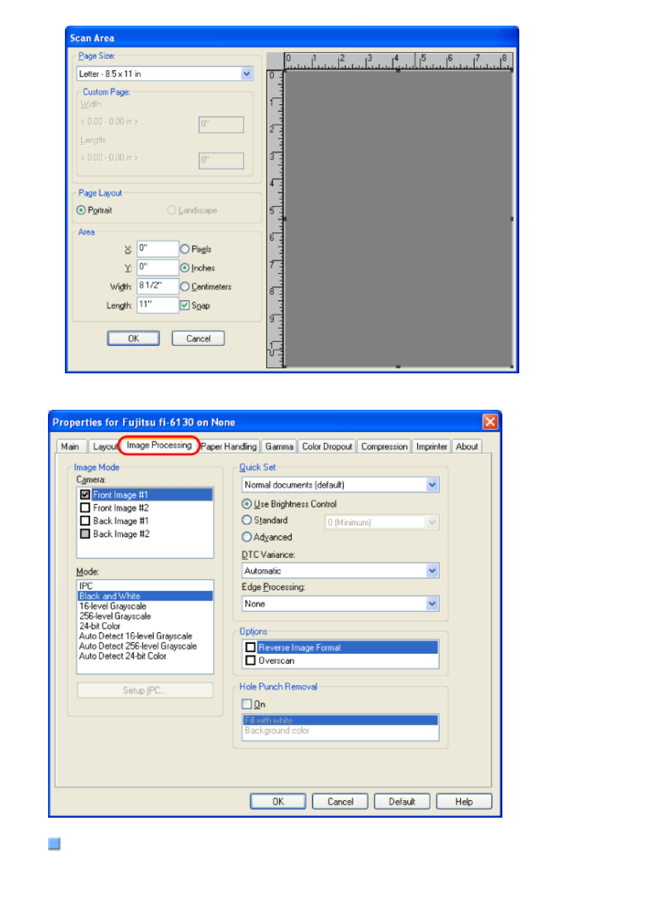Click the X area input field
Image resolution: width=645 pixels, height=913 pixels.
[x=158, y=248]
